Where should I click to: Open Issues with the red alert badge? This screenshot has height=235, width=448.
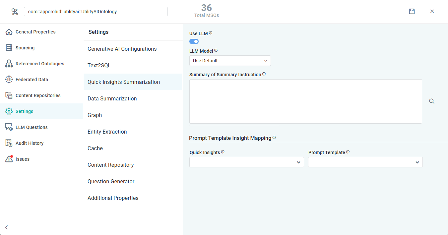click(22, 159)
